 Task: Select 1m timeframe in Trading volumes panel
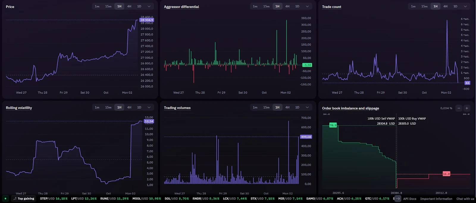click(x=255, y=107)
